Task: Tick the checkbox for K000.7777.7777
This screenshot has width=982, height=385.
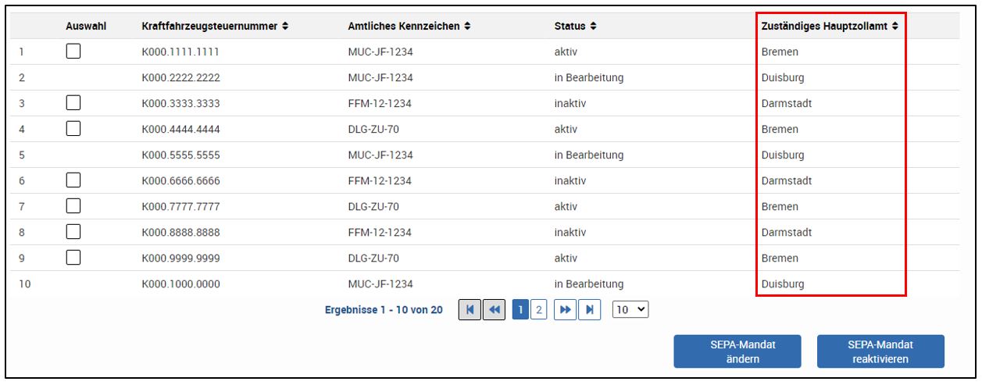Action: [x=73, y=206]
